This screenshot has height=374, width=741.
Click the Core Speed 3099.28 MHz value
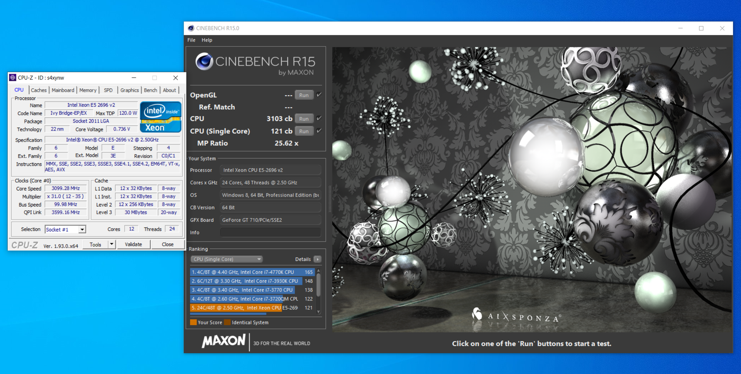click(x=66, y=189)
